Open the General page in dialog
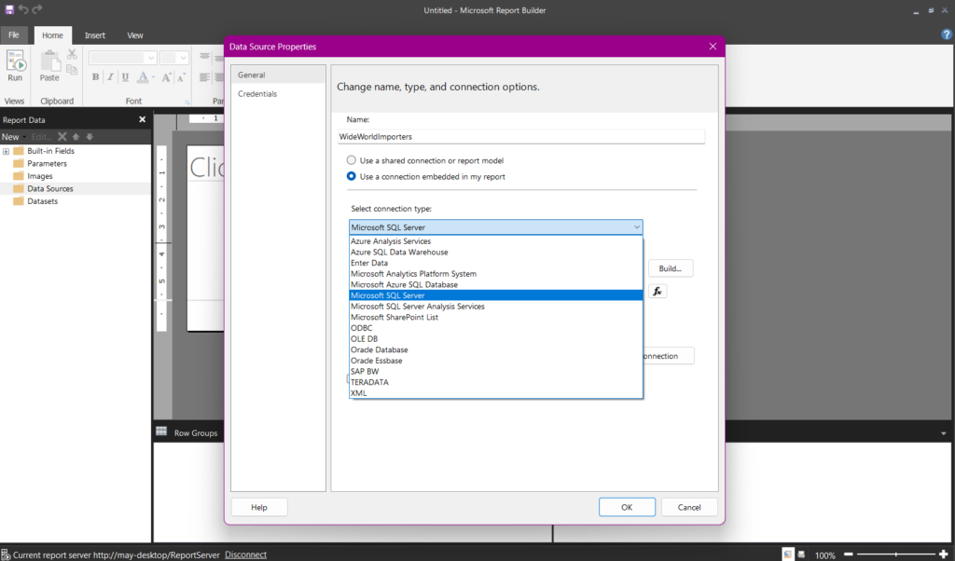This screenshot has width=955, height=561. 278,75
